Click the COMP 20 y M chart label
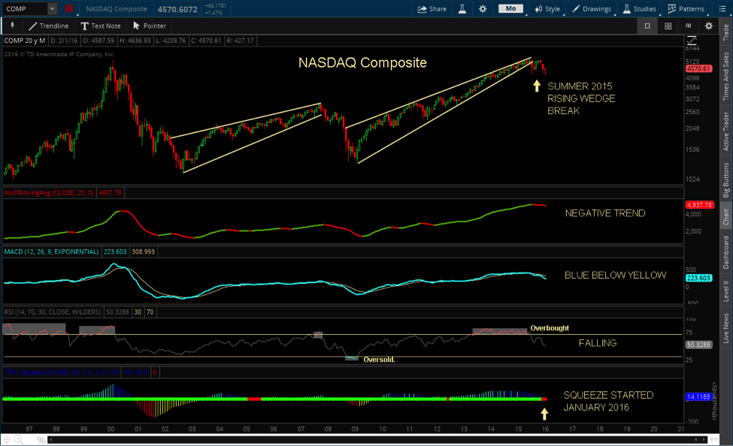Viewport: 733px width, 446px height. [x=25, y=41]
